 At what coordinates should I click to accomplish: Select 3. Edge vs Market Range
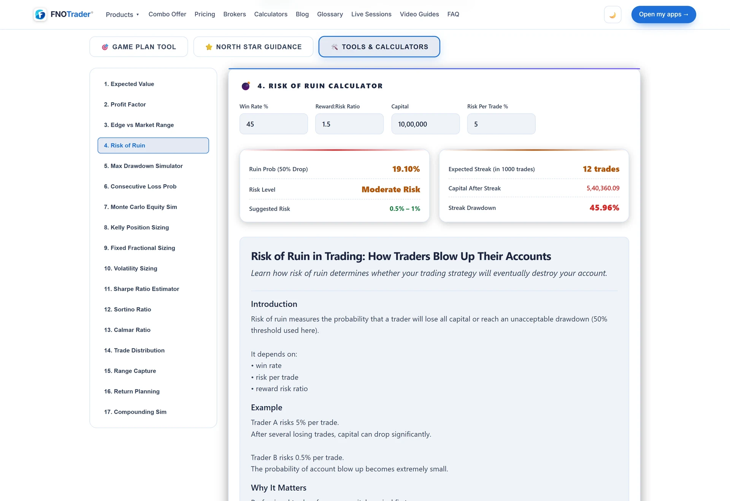[153, 125]
